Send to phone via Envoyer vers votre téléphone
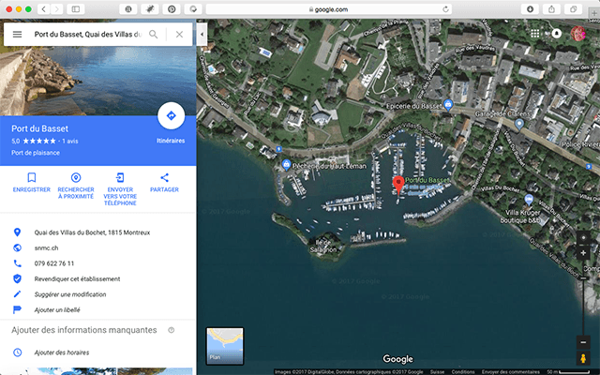Screen dimensions: 600x375 [120, 177]
